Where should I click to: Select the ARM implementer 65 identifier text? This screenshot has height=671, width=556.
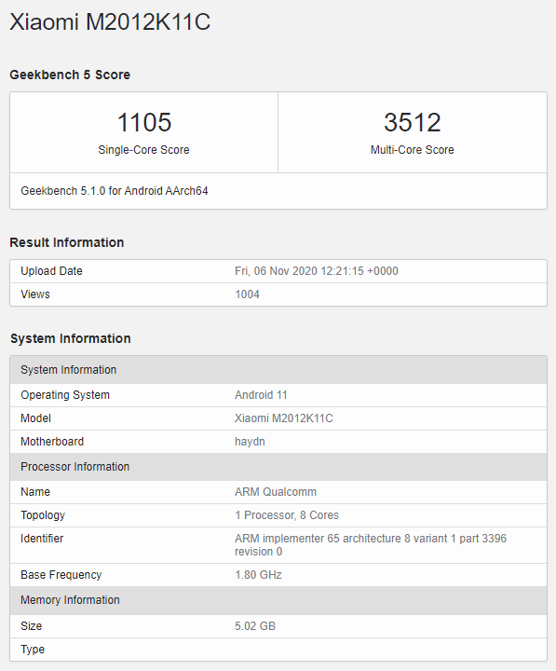(371, 545)
